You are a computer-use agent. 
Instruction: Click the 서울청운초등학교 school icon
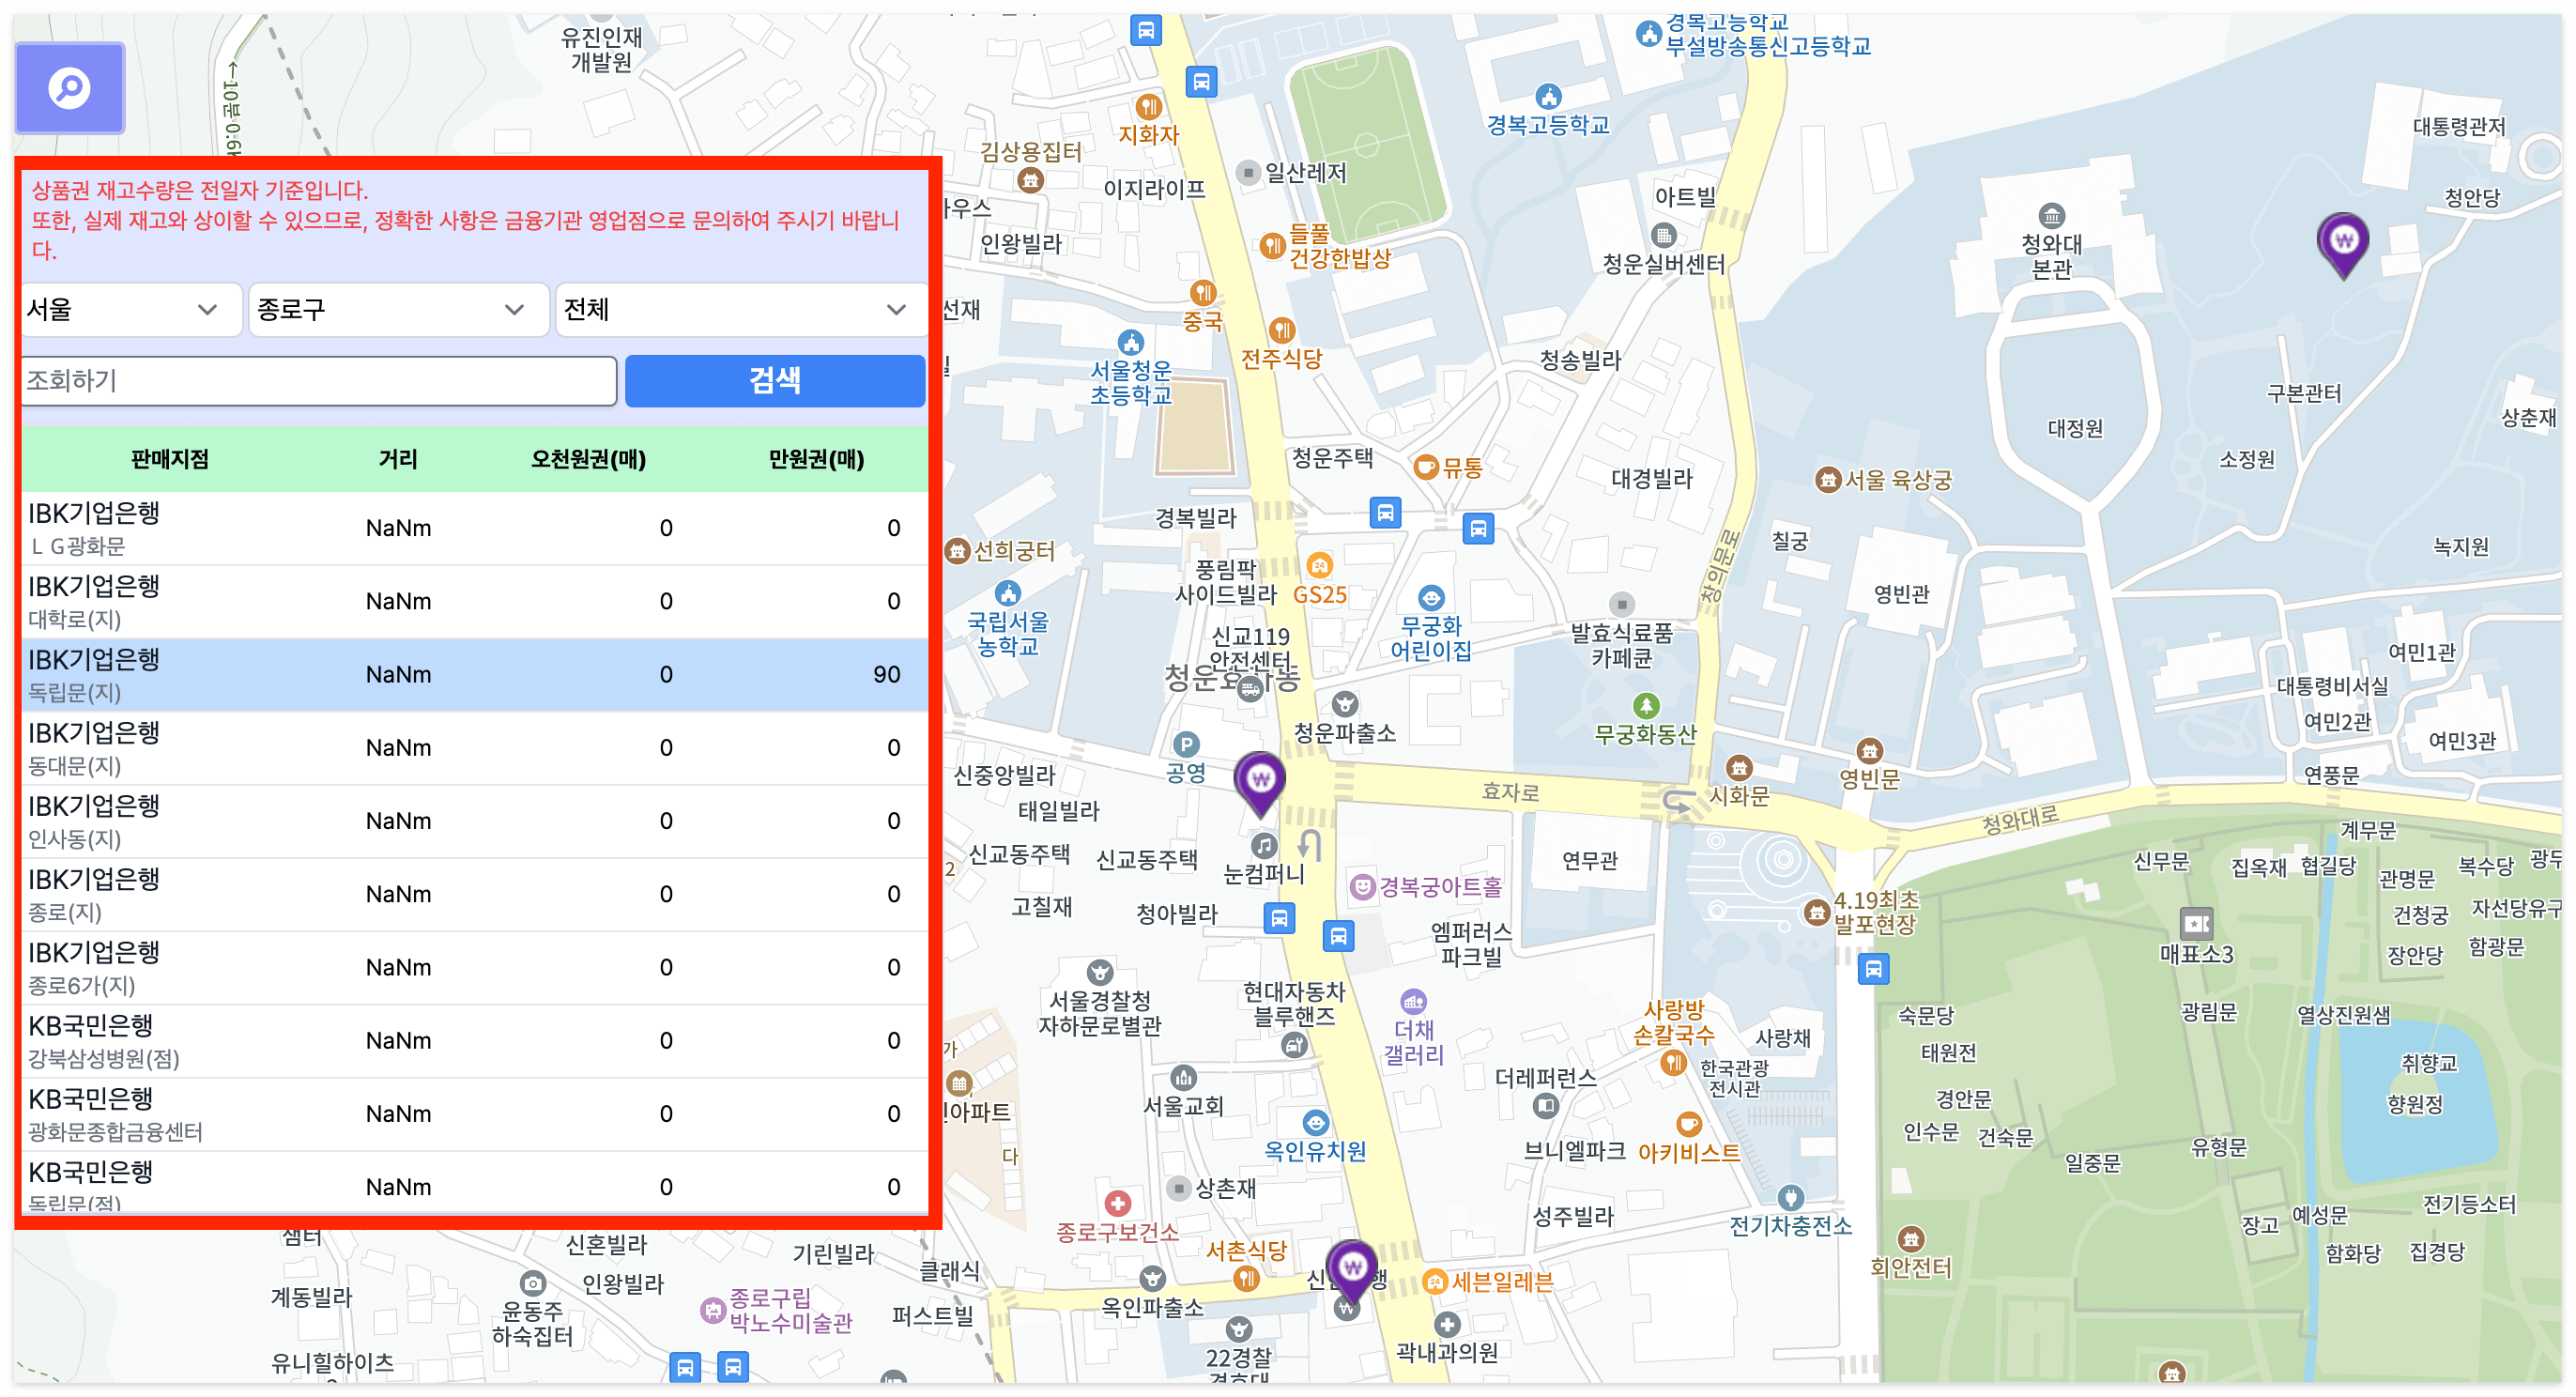pyautogui.click(x=1131, y=343)
